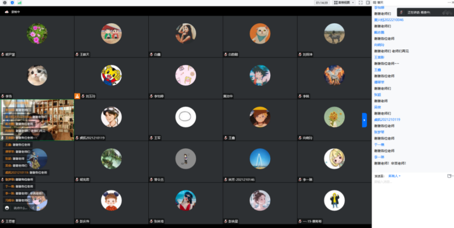This screenshot has height=228, width=454.
Task: Select the boy with mouse ears avatar
Action: tap(111, 200)
